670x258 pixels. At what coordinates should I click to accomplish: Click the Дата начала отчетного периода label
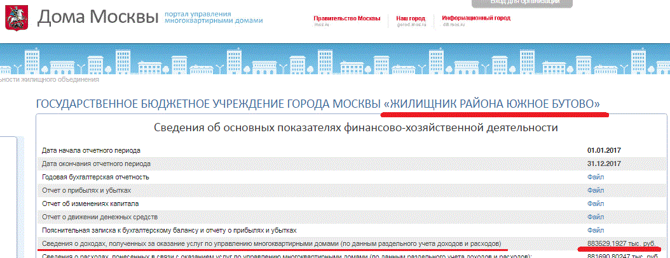click(91, 150)
